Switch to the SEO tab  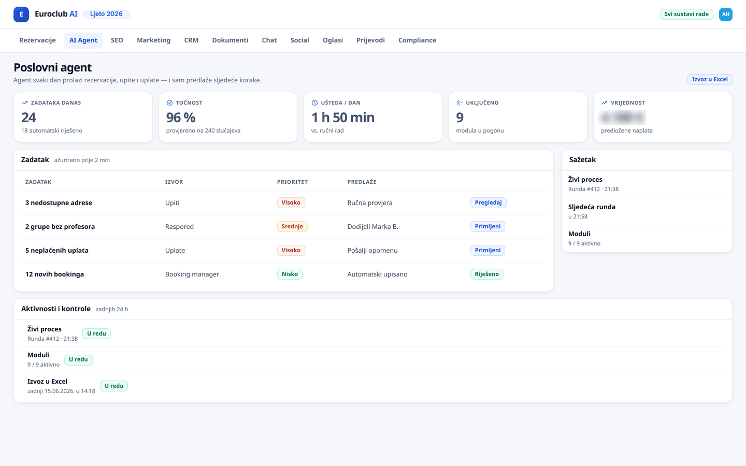coord(117,40)
